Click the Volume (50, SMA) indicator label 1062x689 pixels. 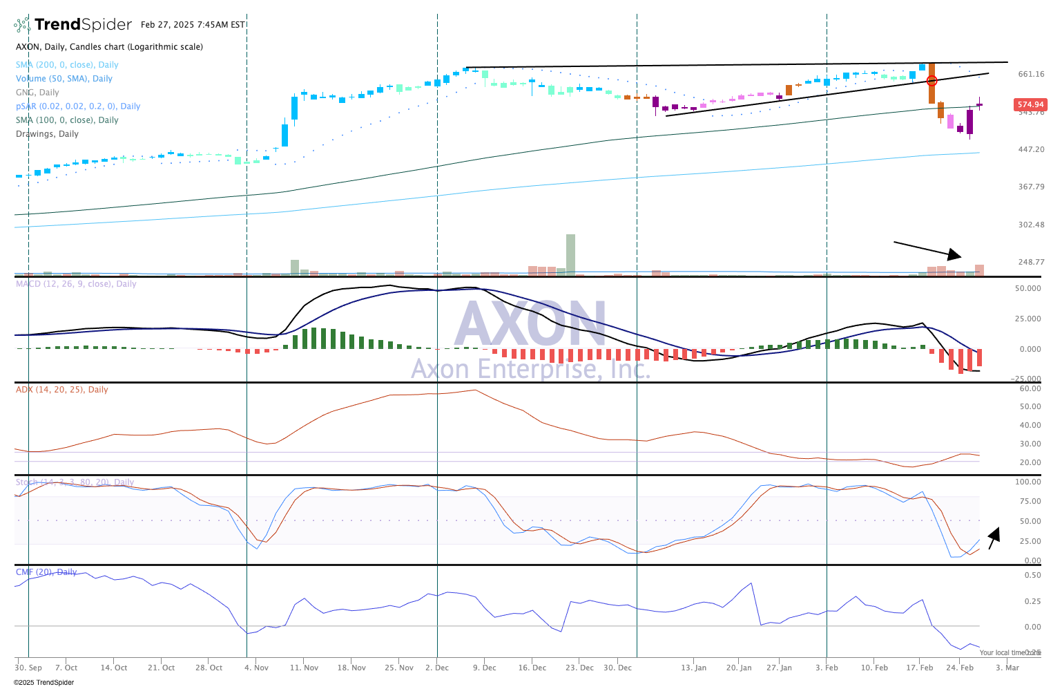(x=64, y=79)
